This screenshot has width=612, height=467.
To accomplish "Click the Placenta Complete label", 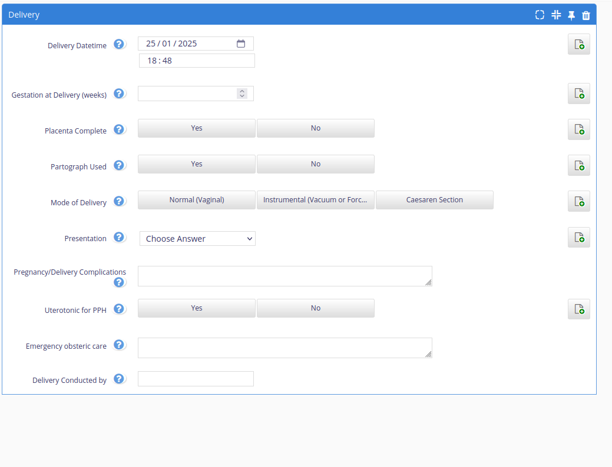I will point(75,131).
